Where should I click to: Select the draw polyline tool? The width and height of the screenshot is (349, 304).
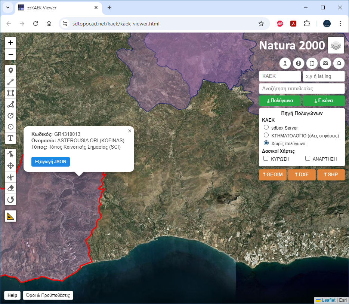click(10, 82)
